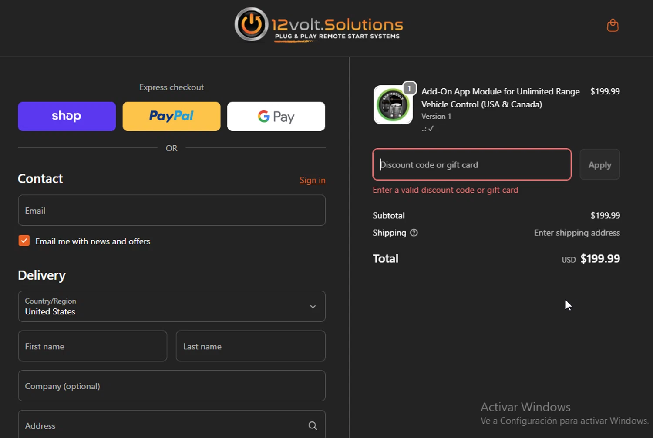Screen dimensions: 653x438
Task: Pay with Shop Pay button
Action: (x=67, y=116)
